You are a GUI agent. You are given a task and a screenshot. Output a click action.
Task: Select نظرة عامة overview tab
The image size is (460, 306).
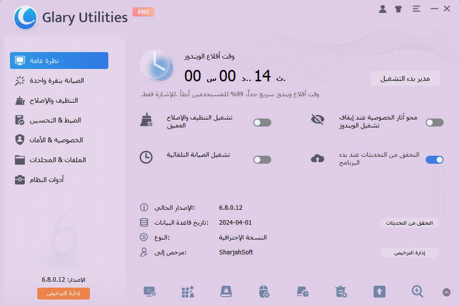click(x=59, y=61)
